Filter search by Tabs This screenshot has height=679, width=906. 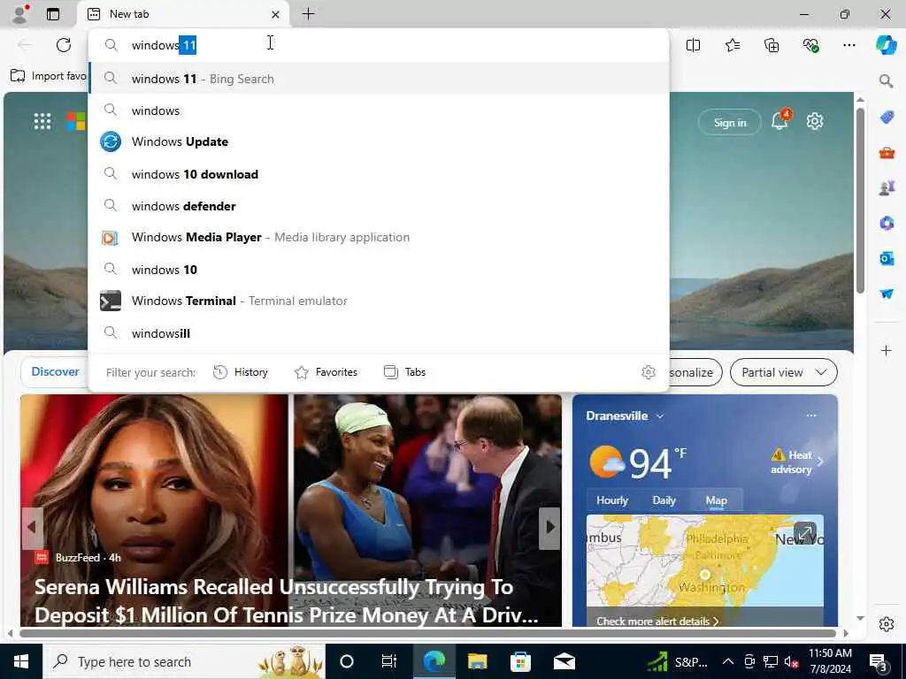(x=404, y=372)
